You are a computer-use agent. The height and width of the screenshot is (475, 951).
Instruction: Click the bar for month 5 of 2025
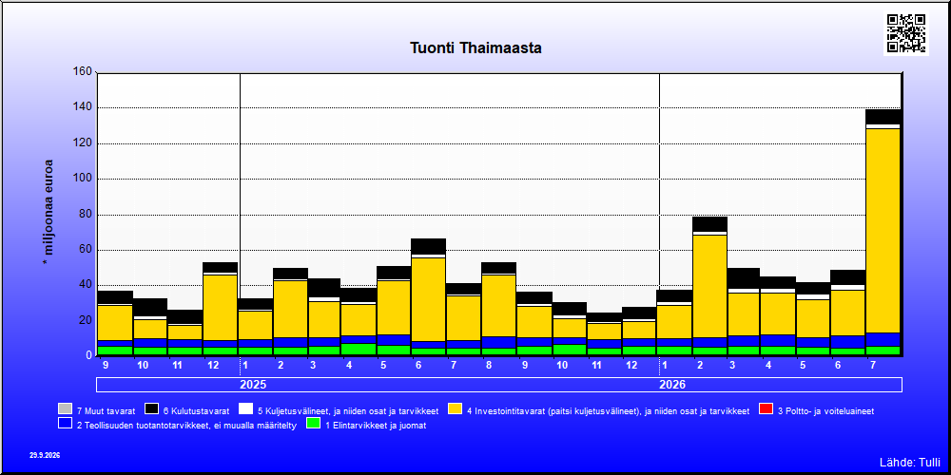pos(393,311)
